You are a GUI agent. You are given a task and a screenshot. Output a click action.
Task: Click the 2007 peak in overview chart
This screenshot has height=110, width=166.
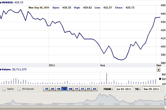click(100, 94)
